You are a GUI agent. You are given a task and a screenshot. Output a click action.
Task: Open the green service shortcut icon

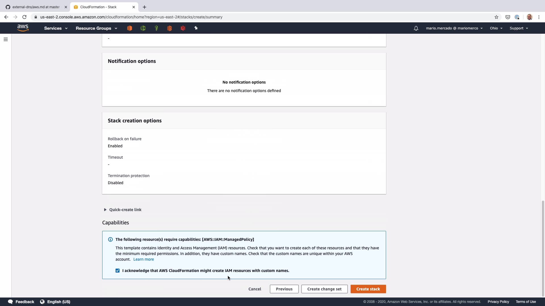point(143,28)
